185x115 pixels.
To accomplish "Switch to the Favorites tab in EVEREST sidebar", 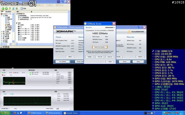I will pos(8,11).
